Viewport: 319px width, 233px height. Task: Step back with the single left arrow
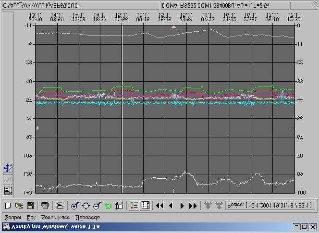click(171, 206)
